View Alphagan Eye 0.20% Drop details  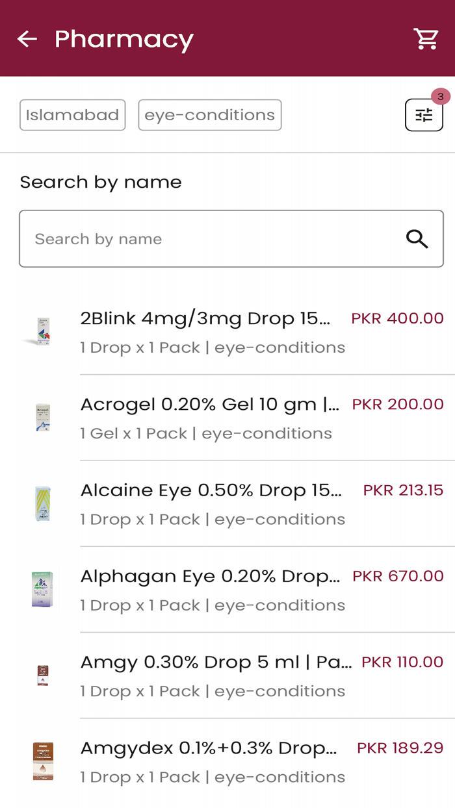point(209,576)
